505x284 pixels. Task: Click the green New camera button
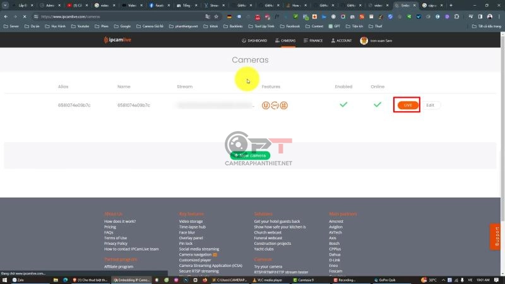click(251, 155)
